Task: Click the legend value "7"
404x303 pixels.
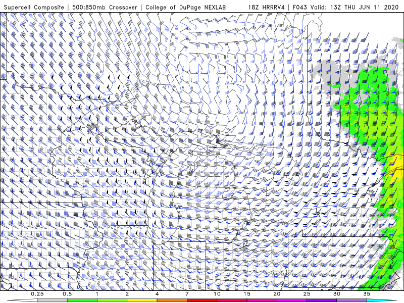Action: (187, 294)
